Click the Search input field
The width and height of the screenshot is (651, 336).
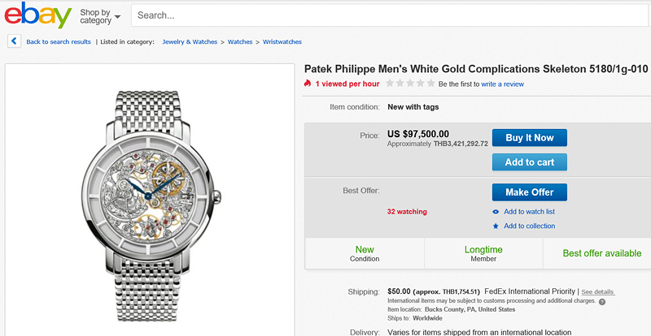(x=391, y=15)
